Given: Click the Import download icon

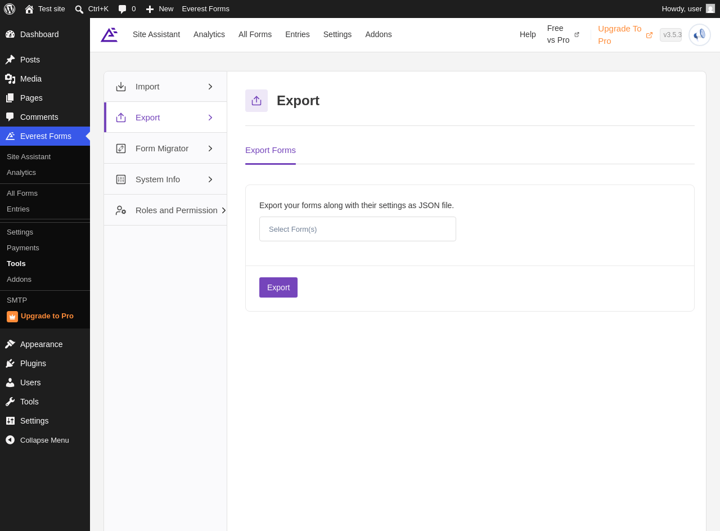Looking at the screenshot, I should pyautogui.click(x=121, y=87).
